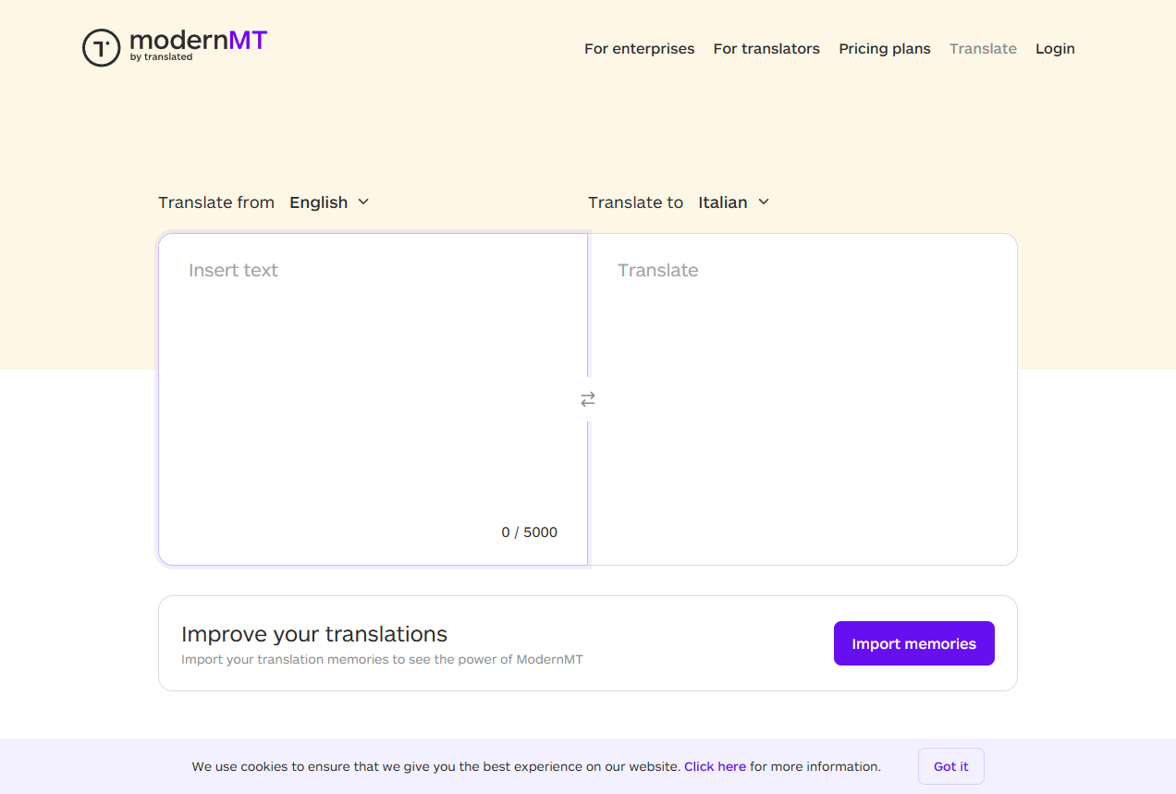1176x794 pixels.
Task: Click the 'Translate from' label
Action: [x=216, y=202]
